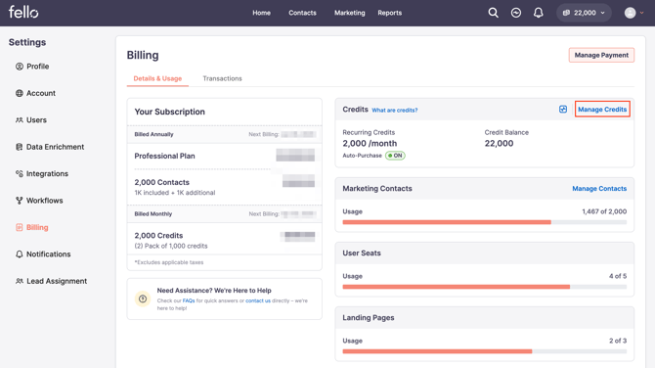Select the Details & Usage tab
Viewport: 655px width, 368px height.
click(x=157, y=78)
